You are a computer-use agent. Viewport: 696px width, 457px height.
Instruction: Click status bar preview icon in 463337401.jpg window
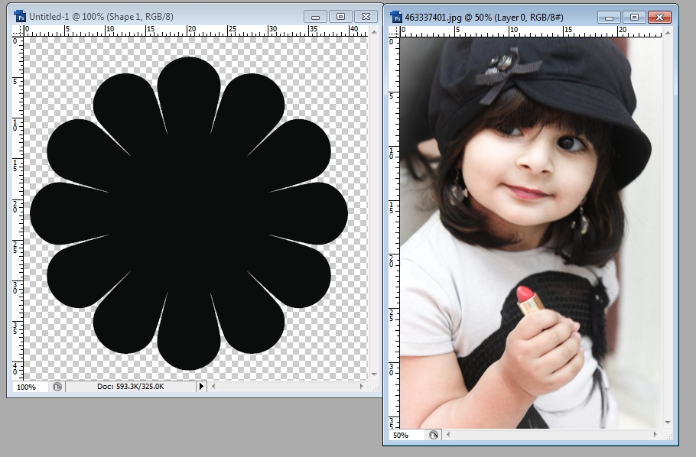(434, 435)
